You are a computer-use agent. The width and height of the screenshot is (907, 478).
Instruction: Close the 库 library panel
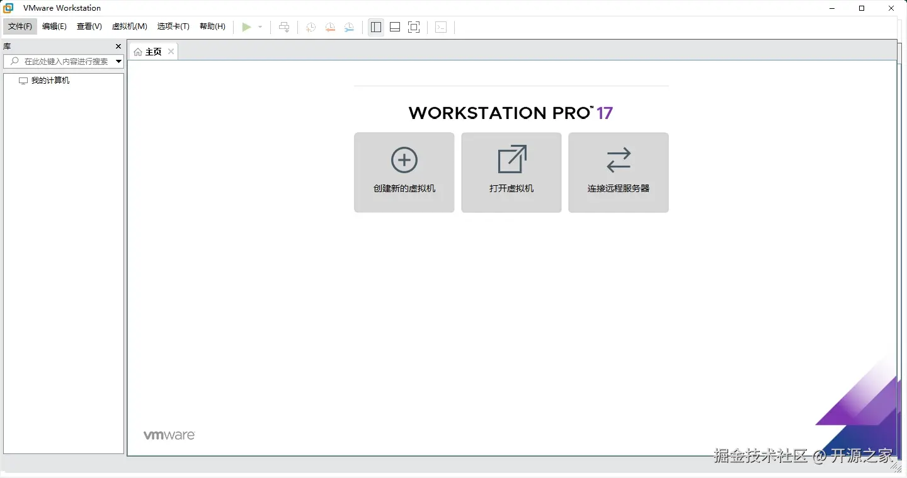point(118,46)
